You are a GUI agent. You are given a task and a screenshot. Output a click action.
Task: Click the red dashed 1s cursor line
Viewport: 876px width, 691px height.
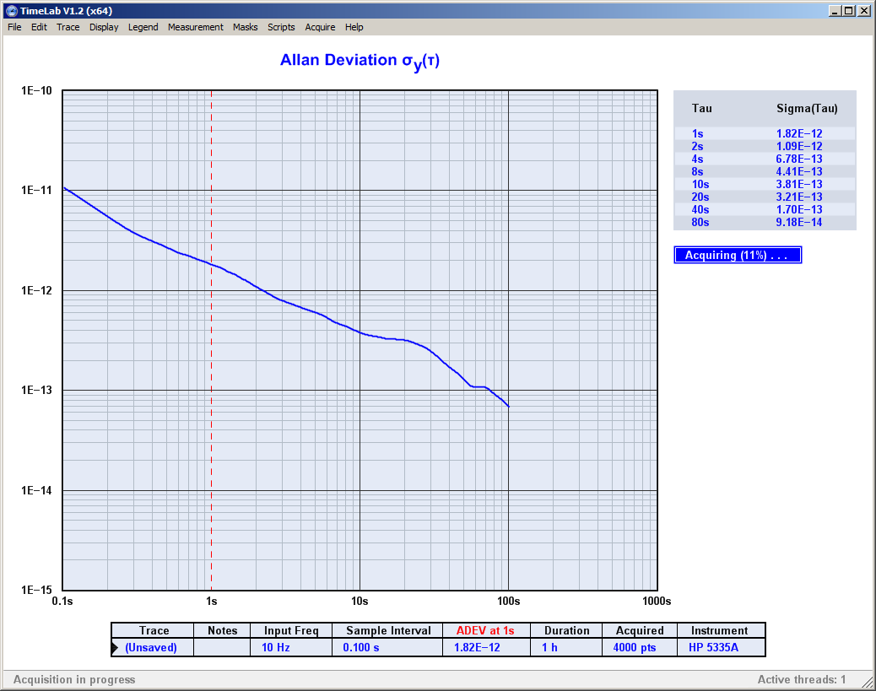pyautogui.click(x=211, y=340)
